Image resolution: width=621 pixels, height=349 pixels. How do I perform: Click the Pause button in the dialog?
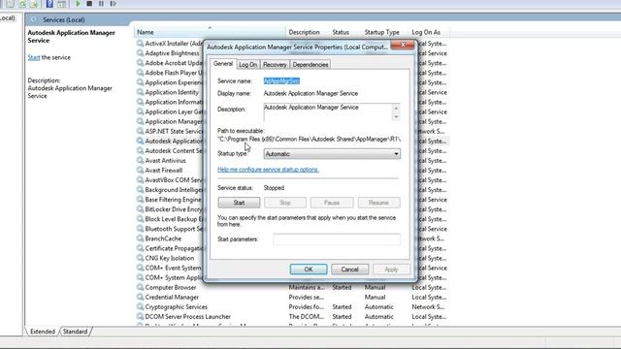click(332, 203)
